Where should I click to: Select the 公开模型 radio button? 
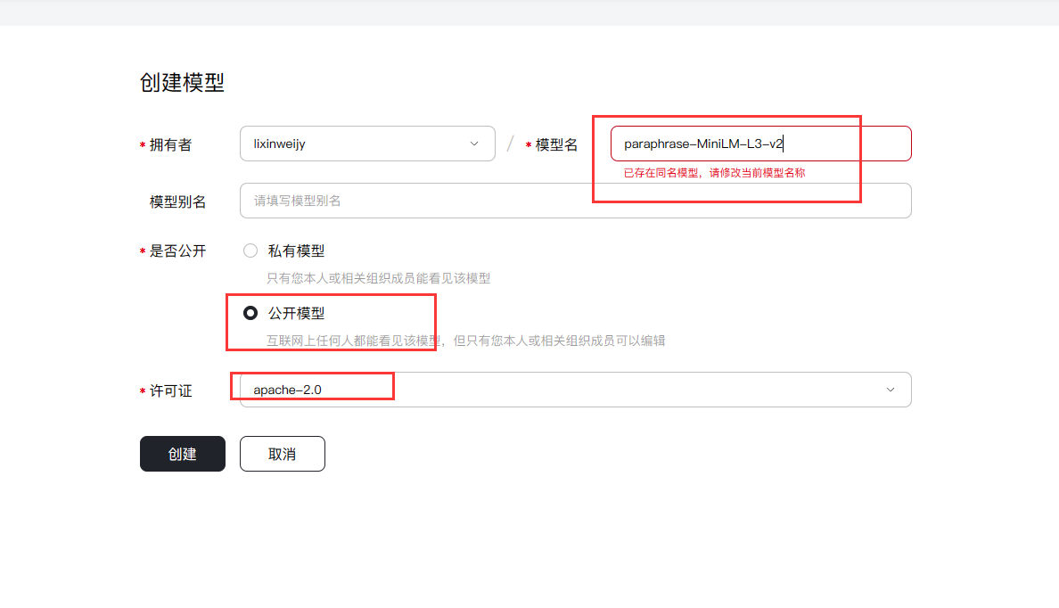(250, 313)
